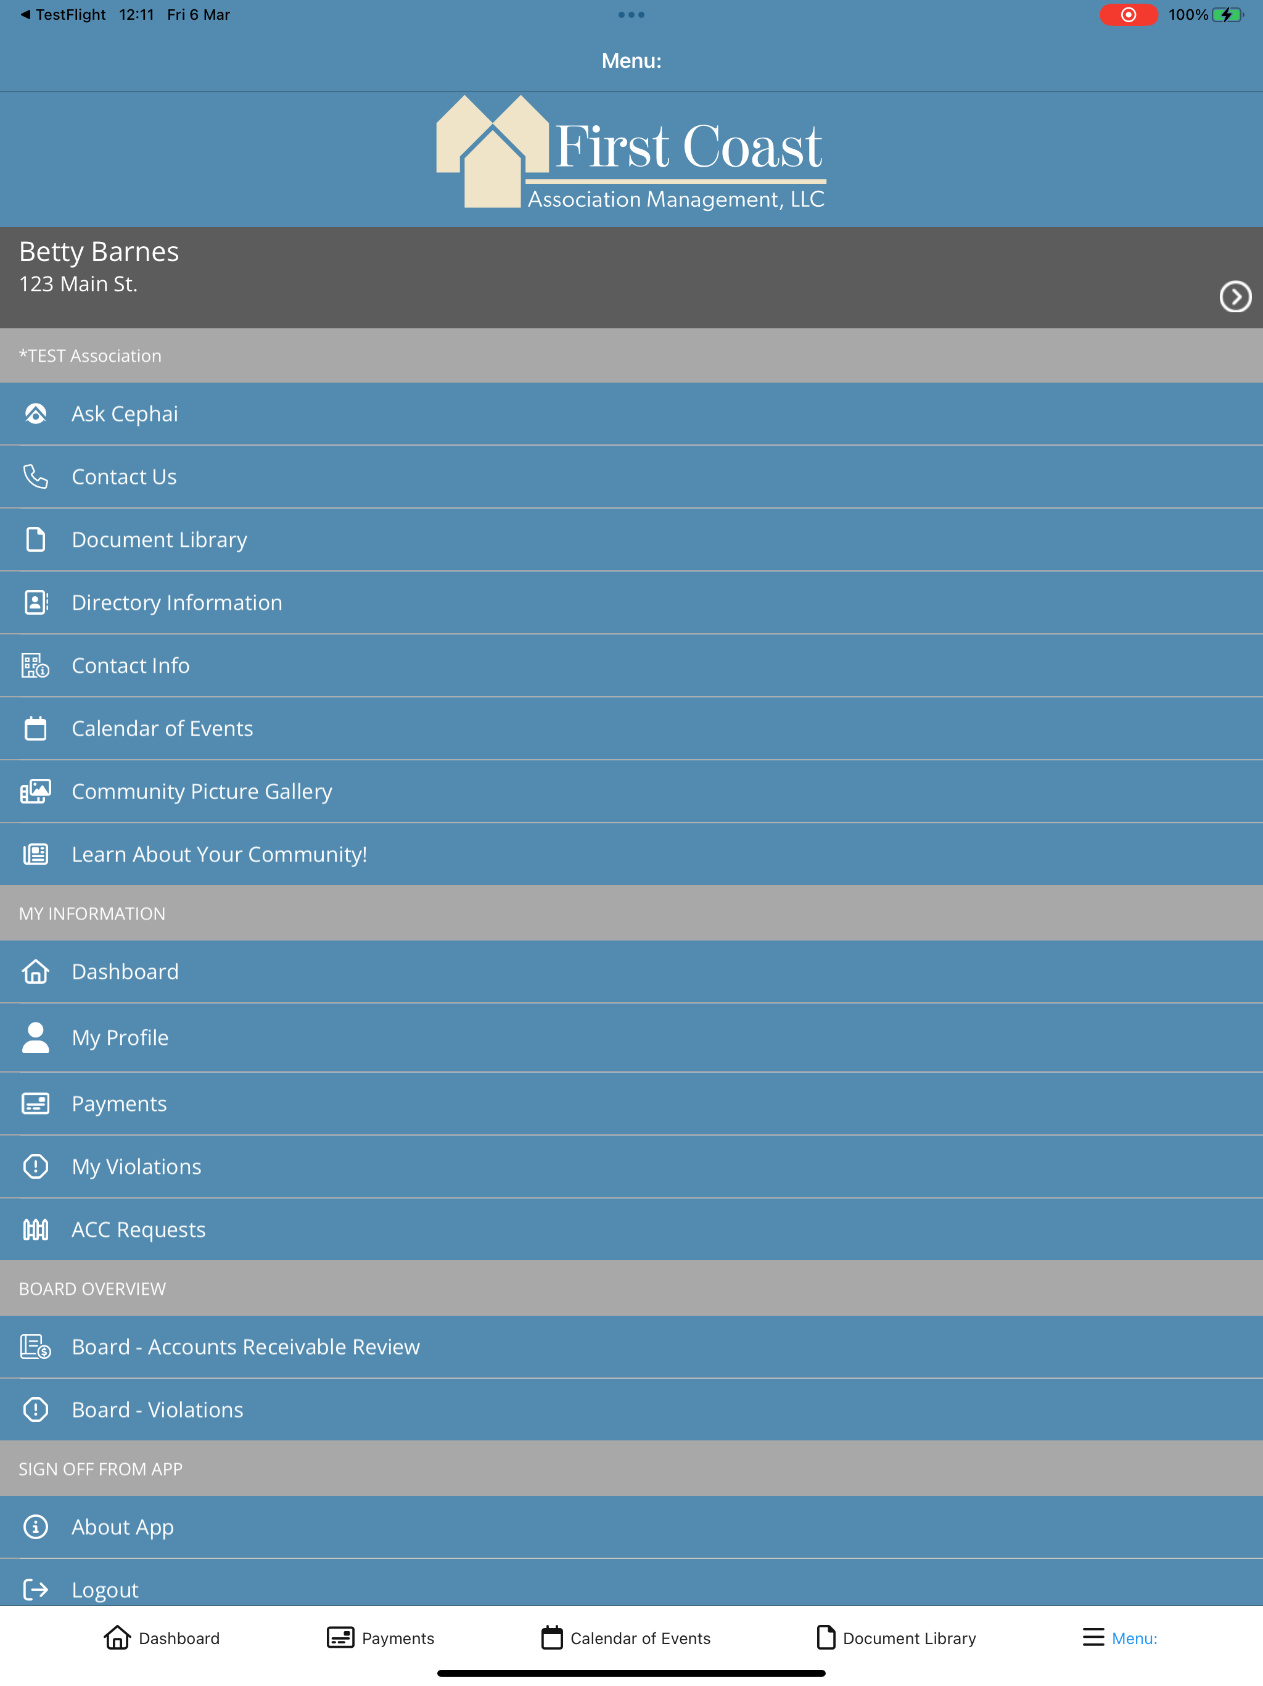
Task: Tap the three-dot multitasking control
Action: pyautogui.click(x=631, y=14)
